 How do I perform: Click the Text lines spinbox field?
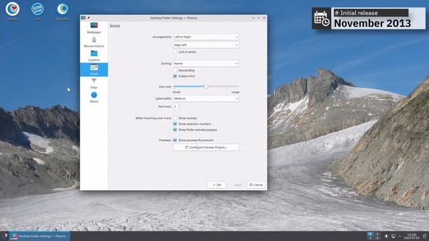pos(177,106)
